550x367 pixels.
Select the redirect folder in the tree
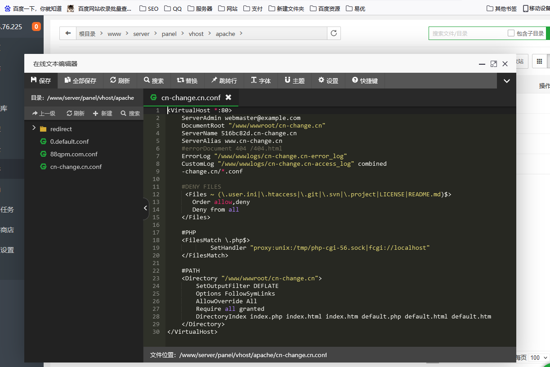click(61, 129)
